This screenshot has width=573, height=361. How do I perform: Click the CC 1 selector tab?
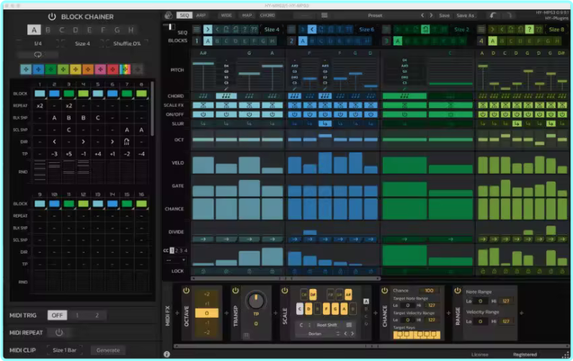coord(172,250)
